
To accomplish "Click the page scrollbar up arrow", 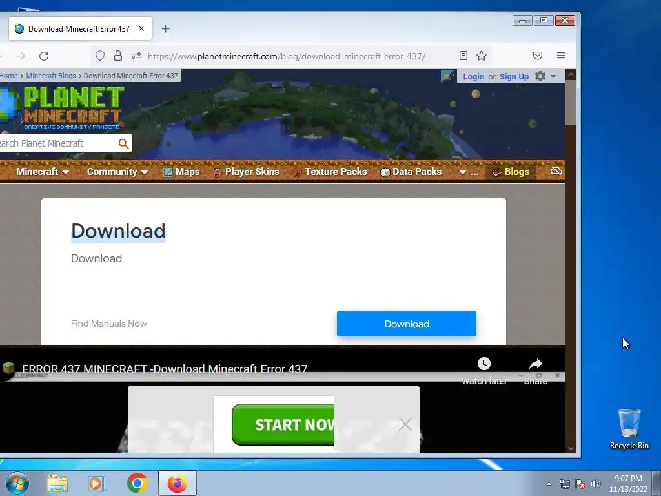I will (x=571, y=75).
